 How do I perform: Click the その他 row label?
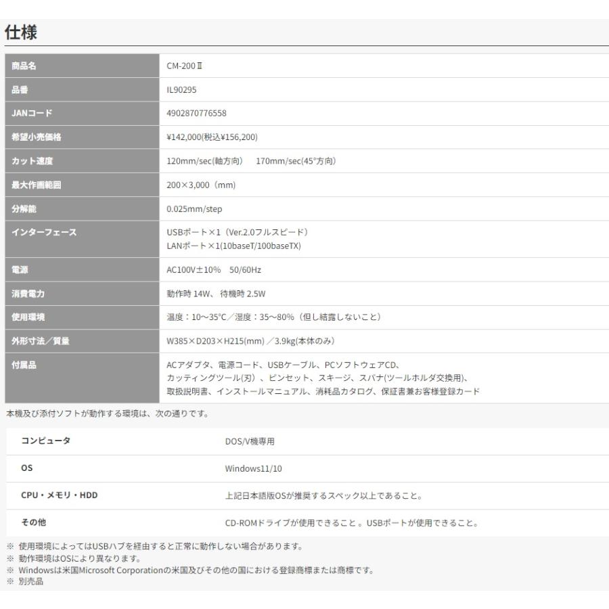(x=33, y=522)
